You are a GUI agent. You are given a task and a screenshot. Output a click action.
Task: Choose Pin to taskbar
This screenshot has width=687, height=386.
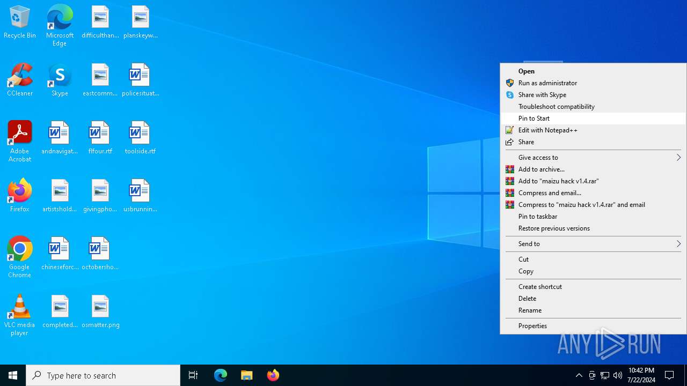[593, 217]
